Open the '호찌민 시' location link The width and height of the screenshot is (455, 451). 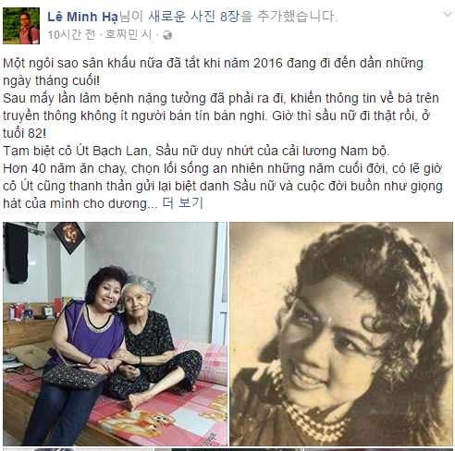pos(129,35)
